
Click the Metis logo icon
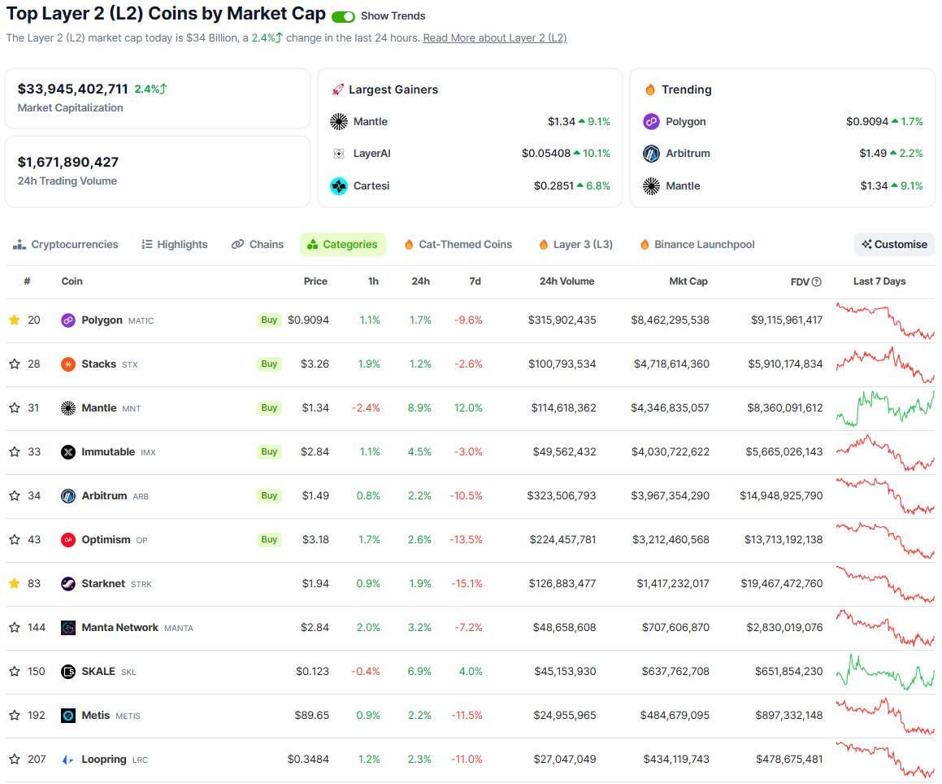coord(68,715)
